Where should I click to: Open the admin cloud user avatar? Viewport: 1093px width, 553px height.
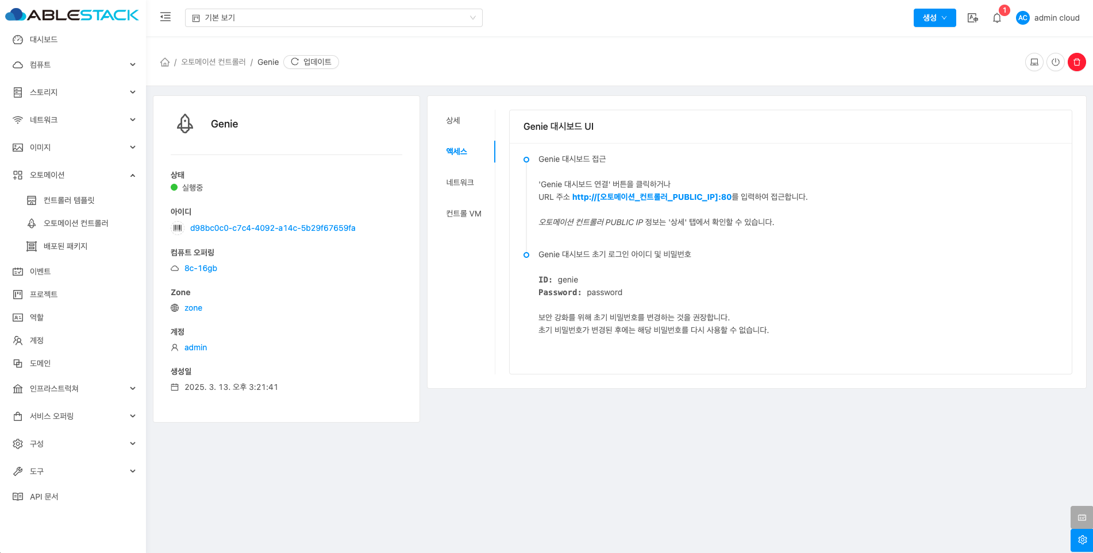[1023, 18]
